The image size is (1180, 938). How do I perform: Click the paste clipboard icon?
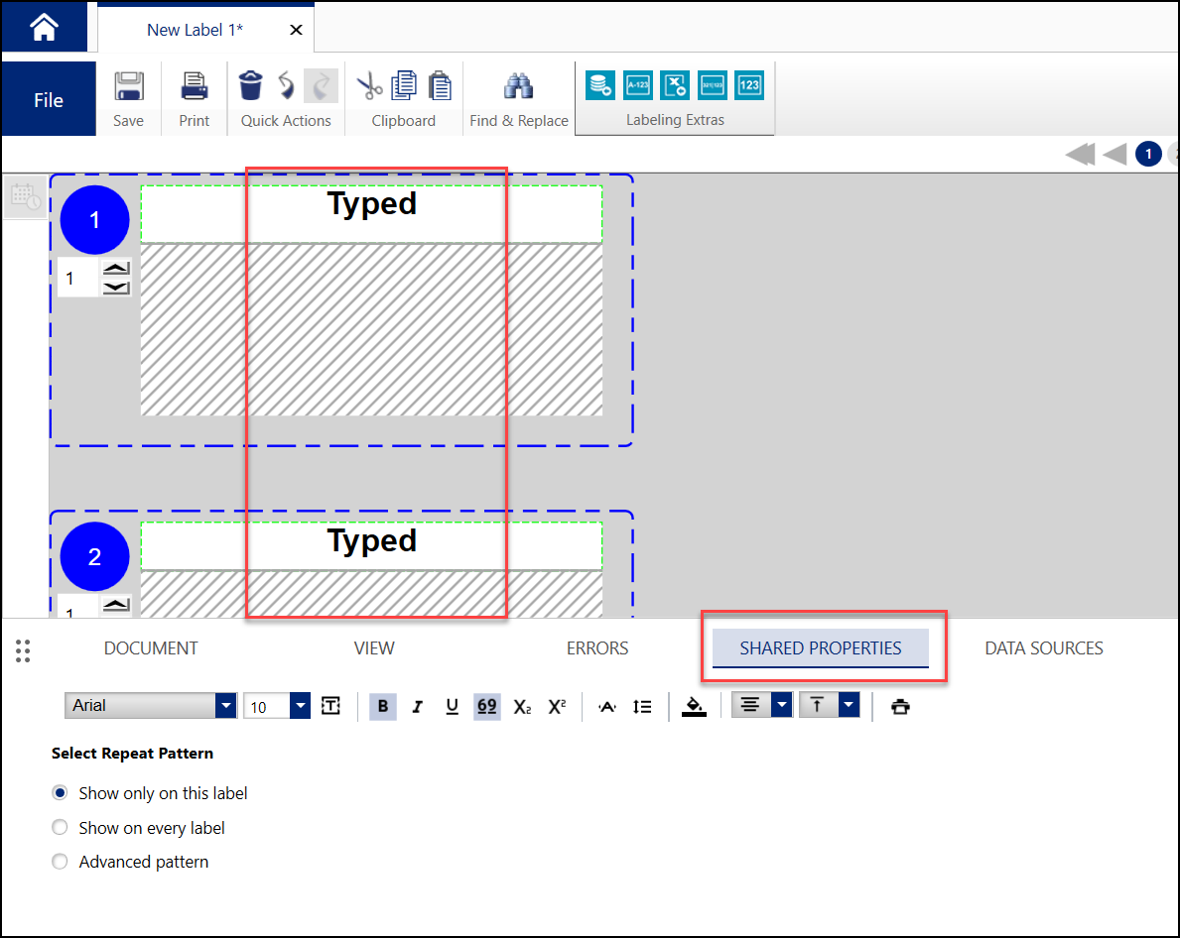click(x=439, y=86)
